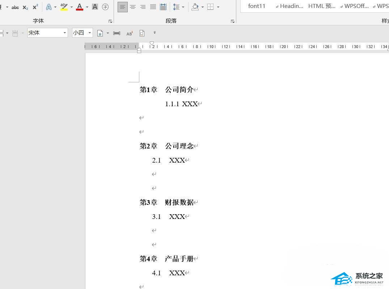Open text effects dropdown arrow
Image resolution: width=389 pixels, height=289 pixels.
point(55,7)
